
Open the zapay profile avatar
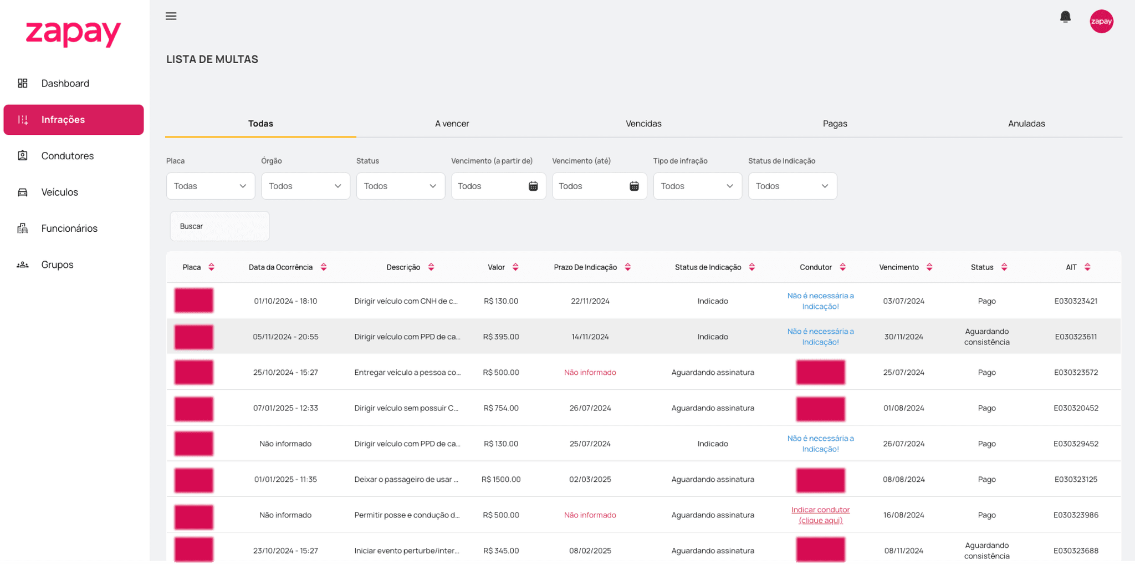[x=1101, y=22]
